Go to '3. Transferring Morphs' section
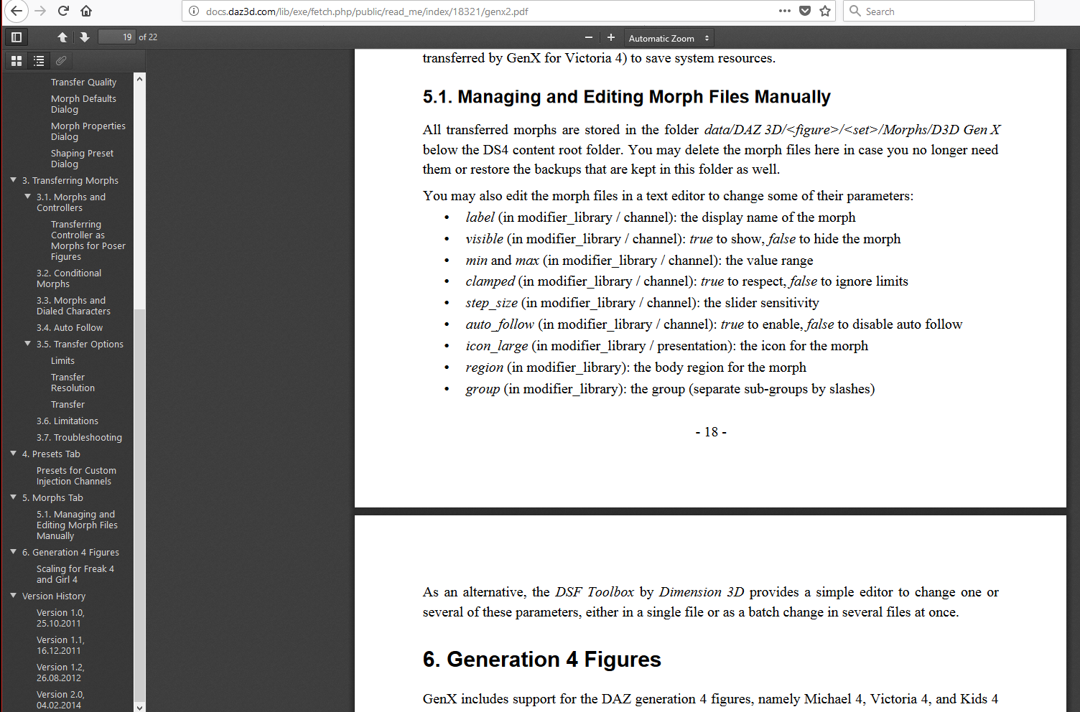Image resolution: width=1080 pixels, height=712 pixels. pos(70,181)
